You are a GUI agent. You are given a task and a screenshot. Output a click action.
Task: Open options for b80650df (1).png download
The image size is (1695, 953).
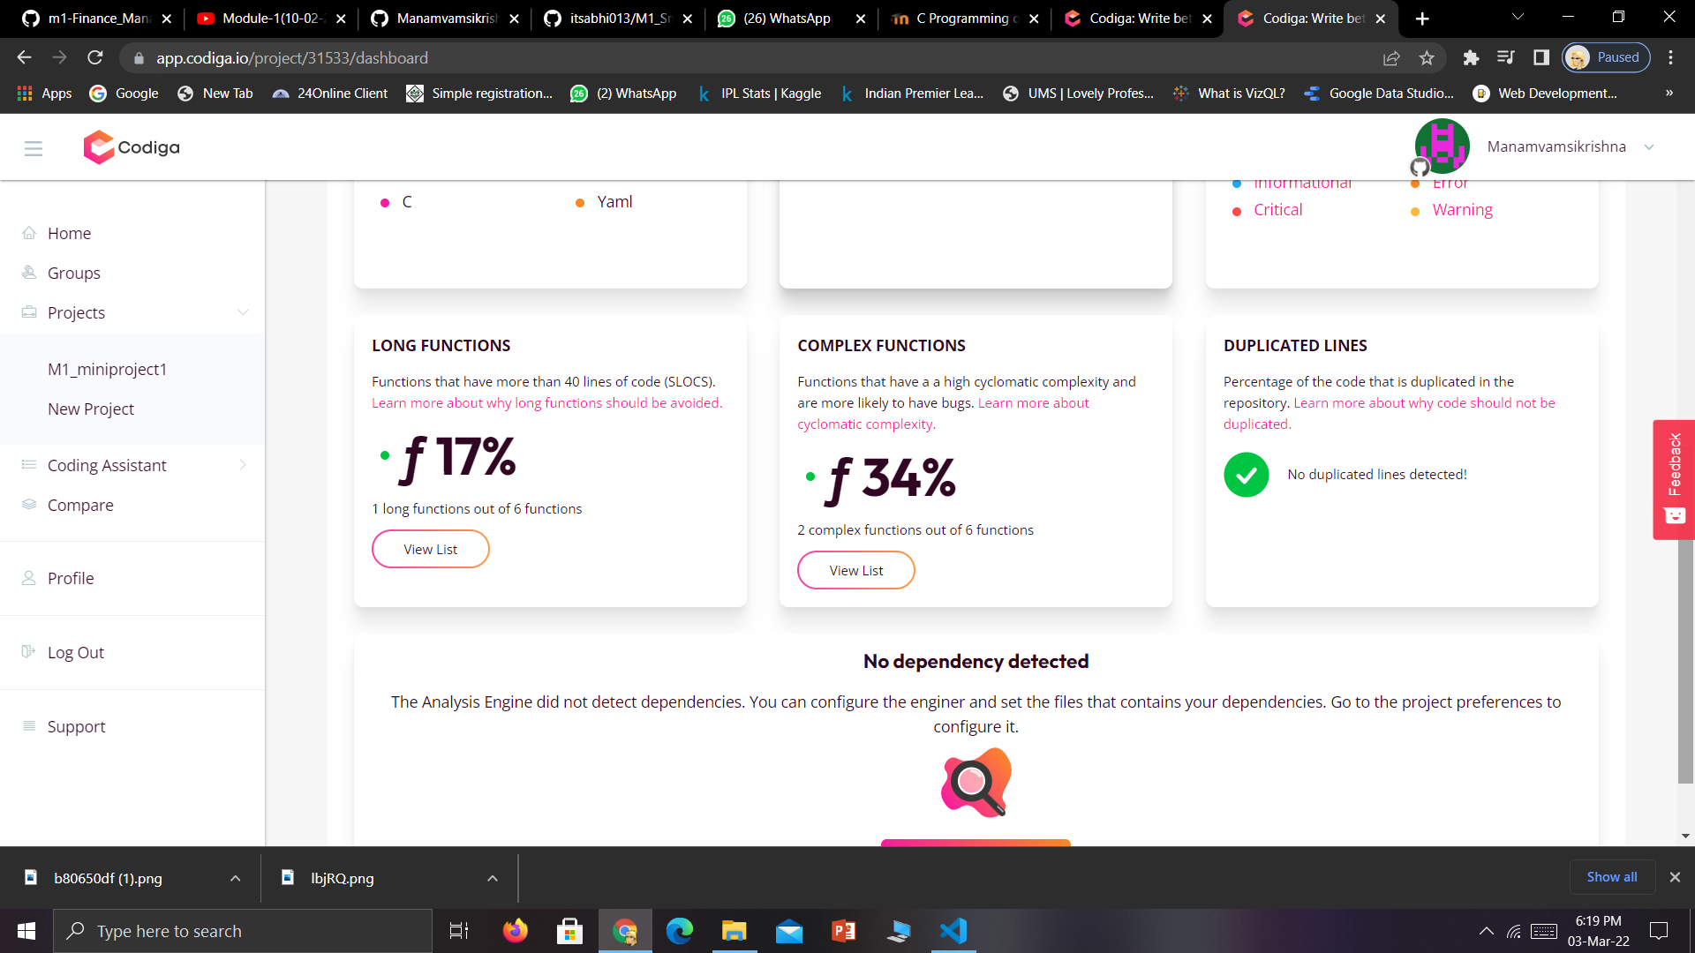[235, 878]
